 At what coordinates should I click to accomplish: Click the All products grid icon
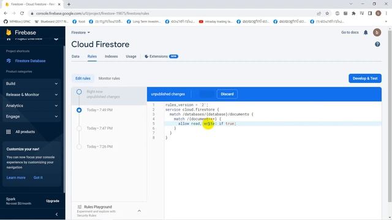[9, 132]
